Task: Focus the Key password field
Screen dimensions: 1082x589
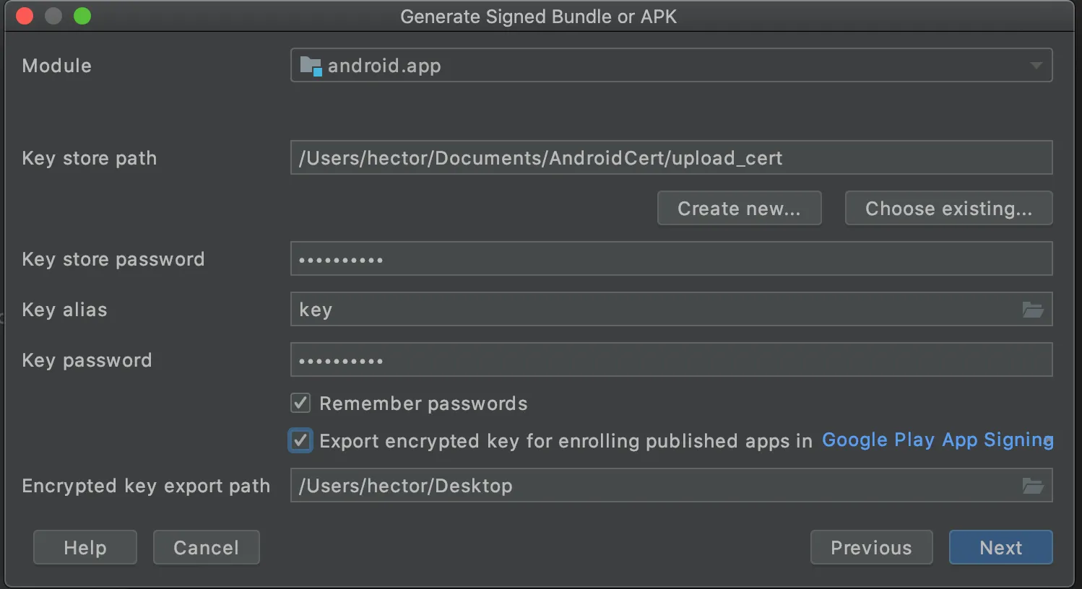Action: click(x=670, y=360)
